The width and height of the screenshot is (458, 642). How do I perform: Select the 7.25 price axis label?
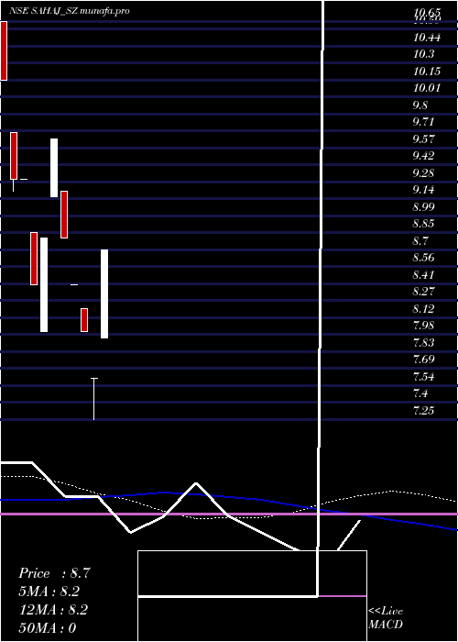tap(423, 410)
